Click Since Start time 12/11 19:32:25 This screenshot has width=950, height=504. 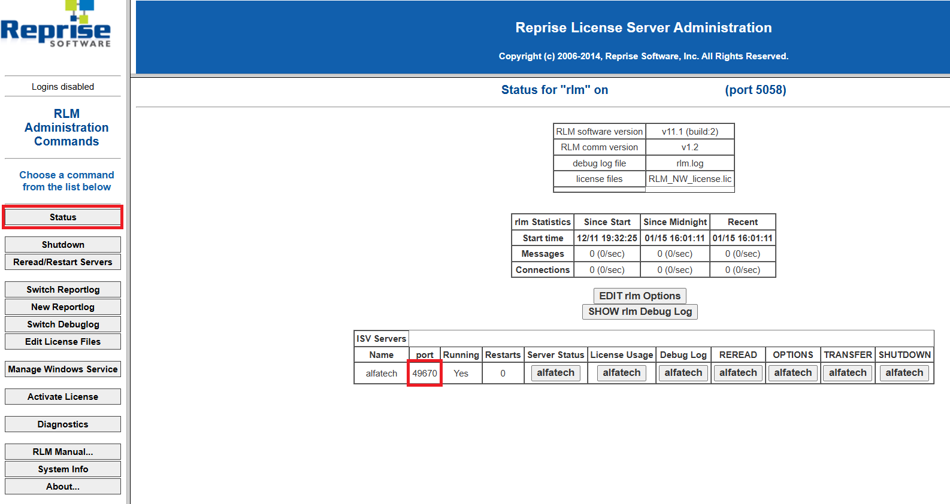pos(607,238)
